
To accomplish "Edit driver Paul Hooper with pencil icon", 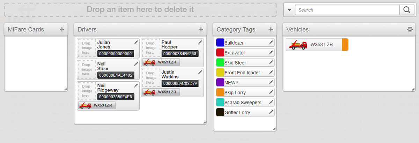I will click(x=200, y=42).
